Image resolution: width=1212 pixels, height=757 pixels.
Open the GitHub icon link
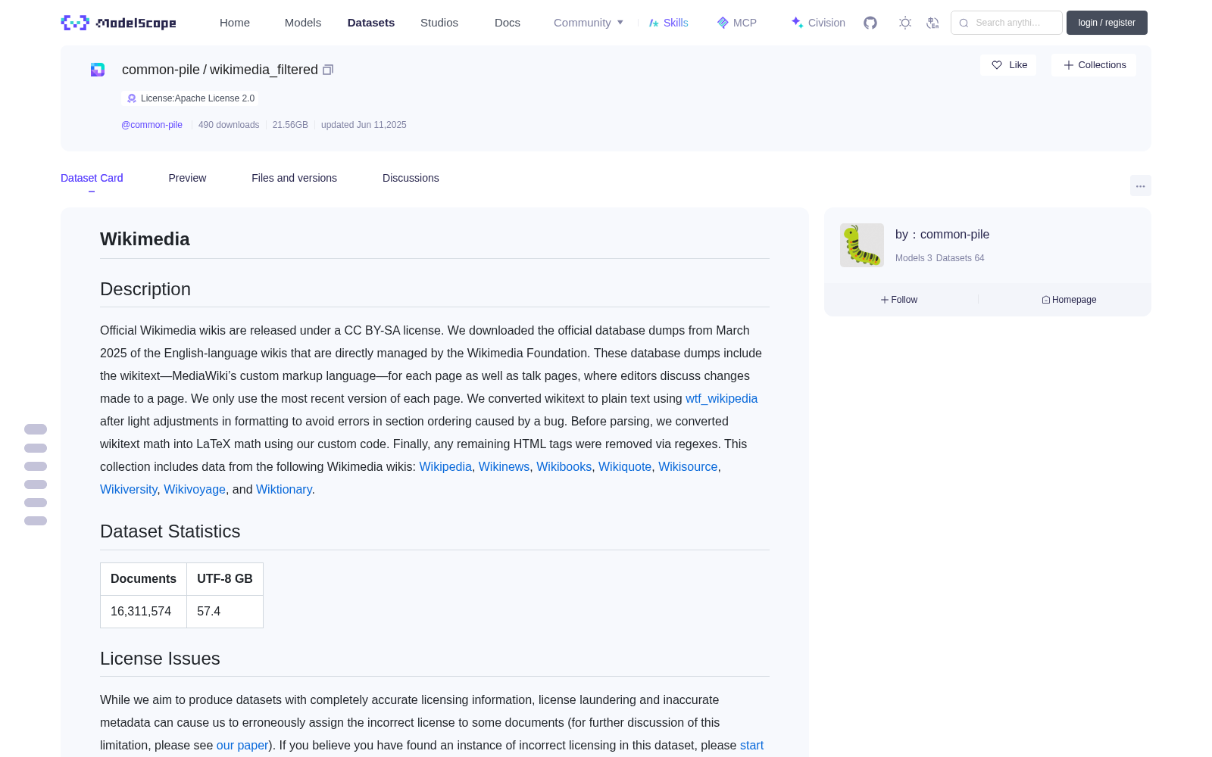tap(870, 23)
